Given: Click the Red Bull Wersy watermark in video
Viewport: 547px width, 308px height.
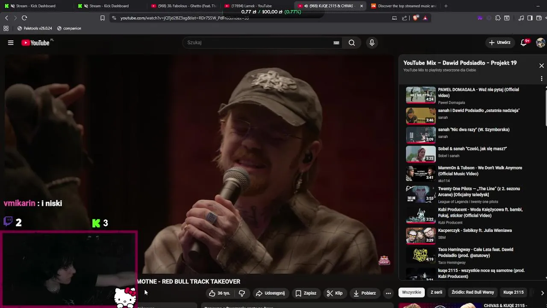Looking at the screenshot, I should (x=384, y=260).
